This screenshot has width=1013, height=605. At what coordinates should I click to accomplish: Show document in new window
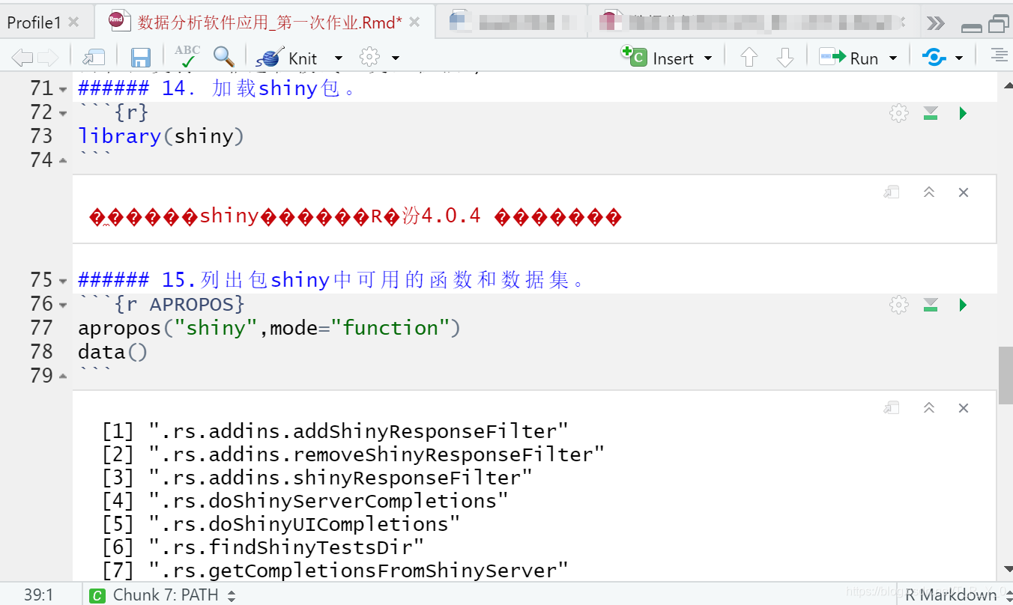94,58
